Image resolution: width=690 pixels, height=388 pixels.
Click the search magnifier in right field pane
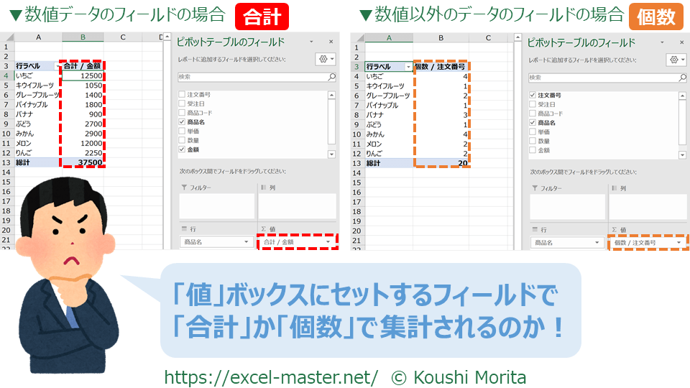click(683, 76)
